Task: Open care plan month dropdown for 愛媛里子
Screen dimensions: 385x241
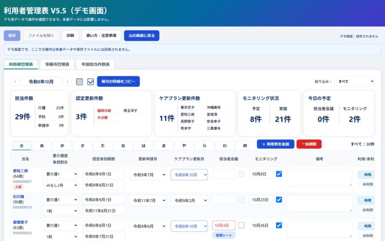Action: 189,226
